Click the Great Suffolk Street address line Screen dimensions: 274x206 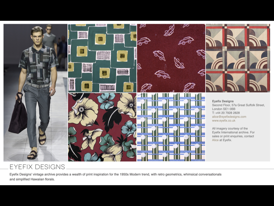[x=238, y=105]
